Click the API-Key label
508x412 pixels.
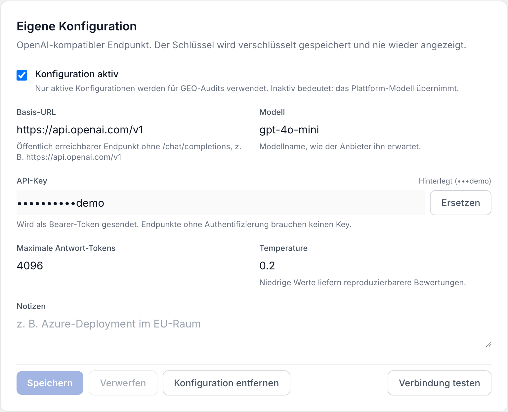tap(32, 181)
